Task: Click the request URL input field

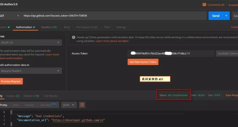Action: coord(115,16)
